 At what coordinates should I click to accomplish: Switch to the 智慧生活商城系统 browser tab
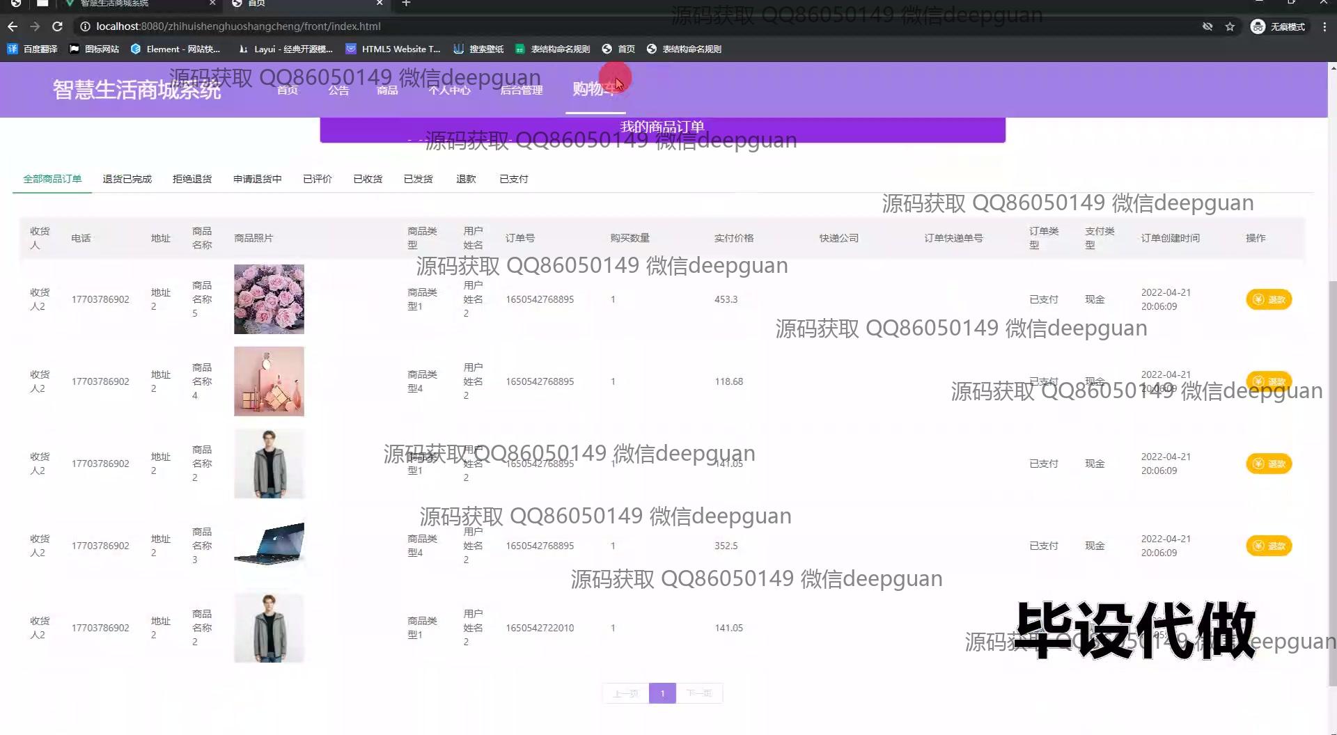[x=139, y=3]
